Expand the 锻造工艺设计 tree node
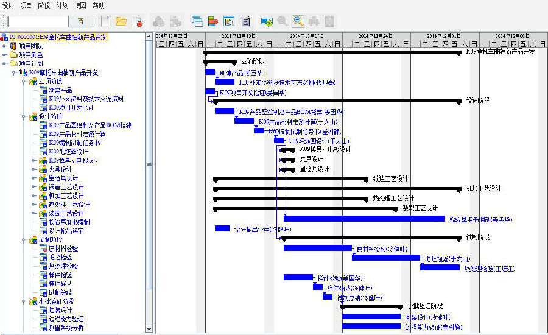548x335 pixels. 34,187
